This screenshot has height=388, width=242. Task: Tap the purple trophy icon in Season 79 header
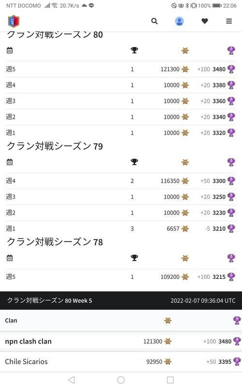pos(231,162)
